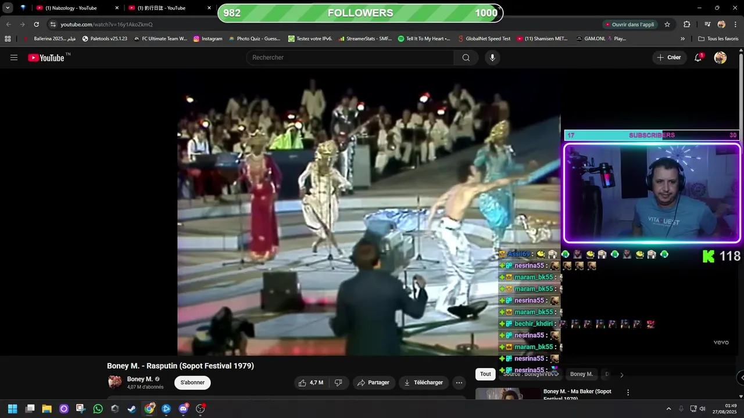The image size is (744, 418).
Task: Select the Source : BoneyMVEVO chip
Action: pyautogui.click(x=530, y=374)
